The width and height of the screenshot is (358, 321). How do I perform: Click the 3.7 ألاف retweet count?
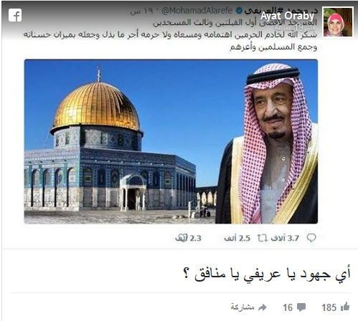tap(285, 238)
